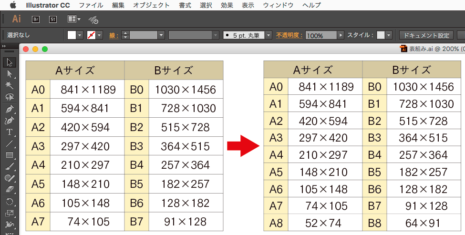This screenshot has width=465, height=235.
Task: Click right table 52×74 cell
Action: click(325, 223)
